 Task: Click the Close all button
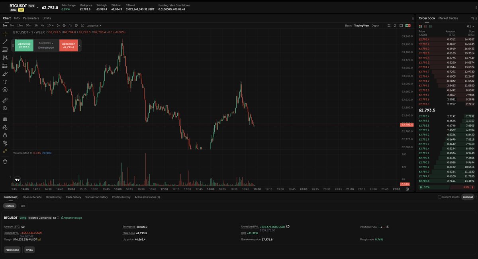(x=468, y=197)
